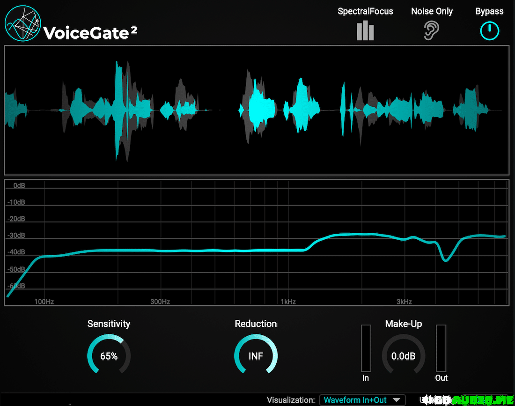Open the Visualization dropdown Waveform In+Out
Viewport: 515px width, 406px height.
point(362,400)
